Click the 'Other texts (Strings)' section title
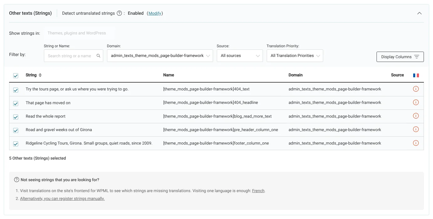433x219 pixels. [x=30, y=13]
